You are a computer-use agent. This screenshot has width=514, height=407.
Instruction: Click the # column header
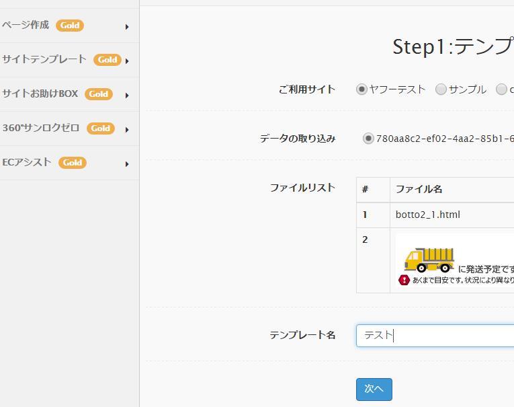366,189
